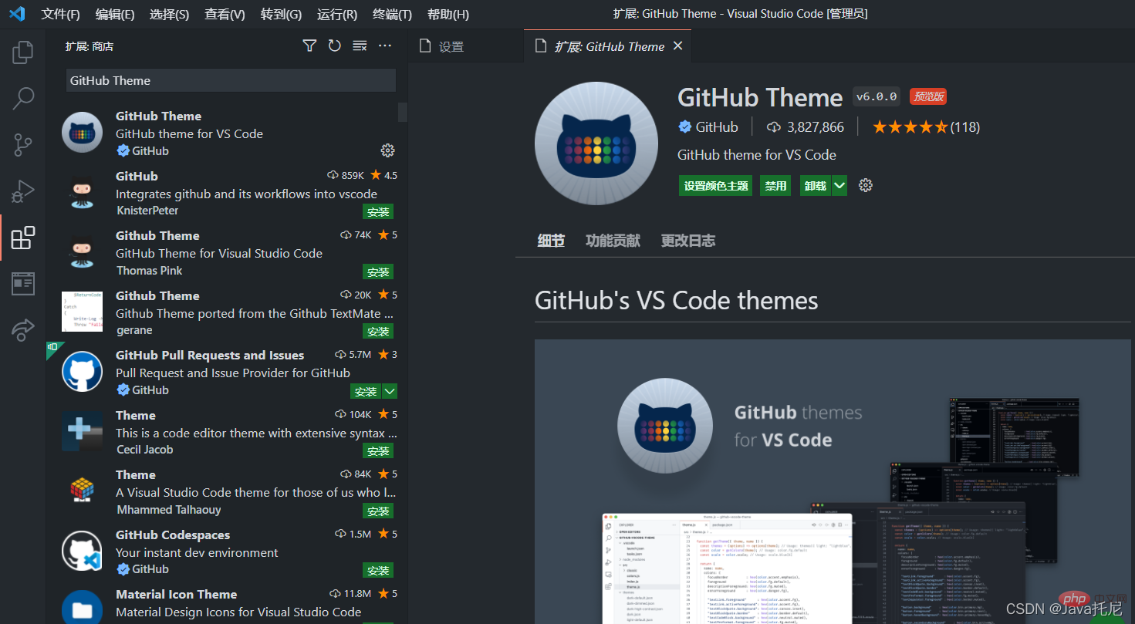Click the Extensions icon in activity bar

click(x=22, y=238)
